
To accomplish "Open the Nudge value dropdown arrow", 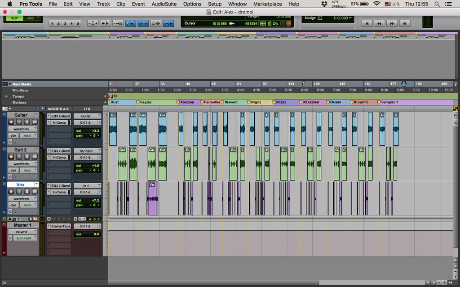I will click(x=350, y=18).
